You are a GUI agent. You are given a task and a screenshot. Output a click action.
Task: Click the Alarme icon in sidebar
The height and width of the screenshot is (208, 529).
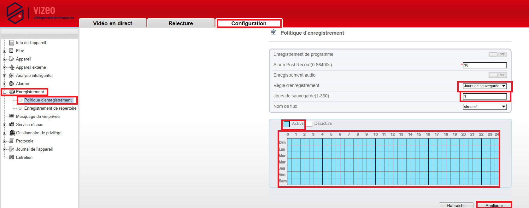point(12,84)
